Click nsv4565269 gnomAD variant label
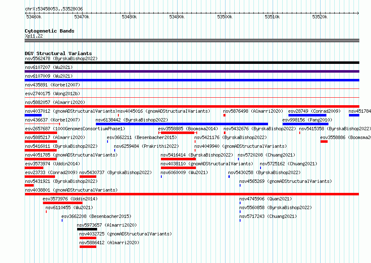 pyautogui.click(x=286, y=181)
